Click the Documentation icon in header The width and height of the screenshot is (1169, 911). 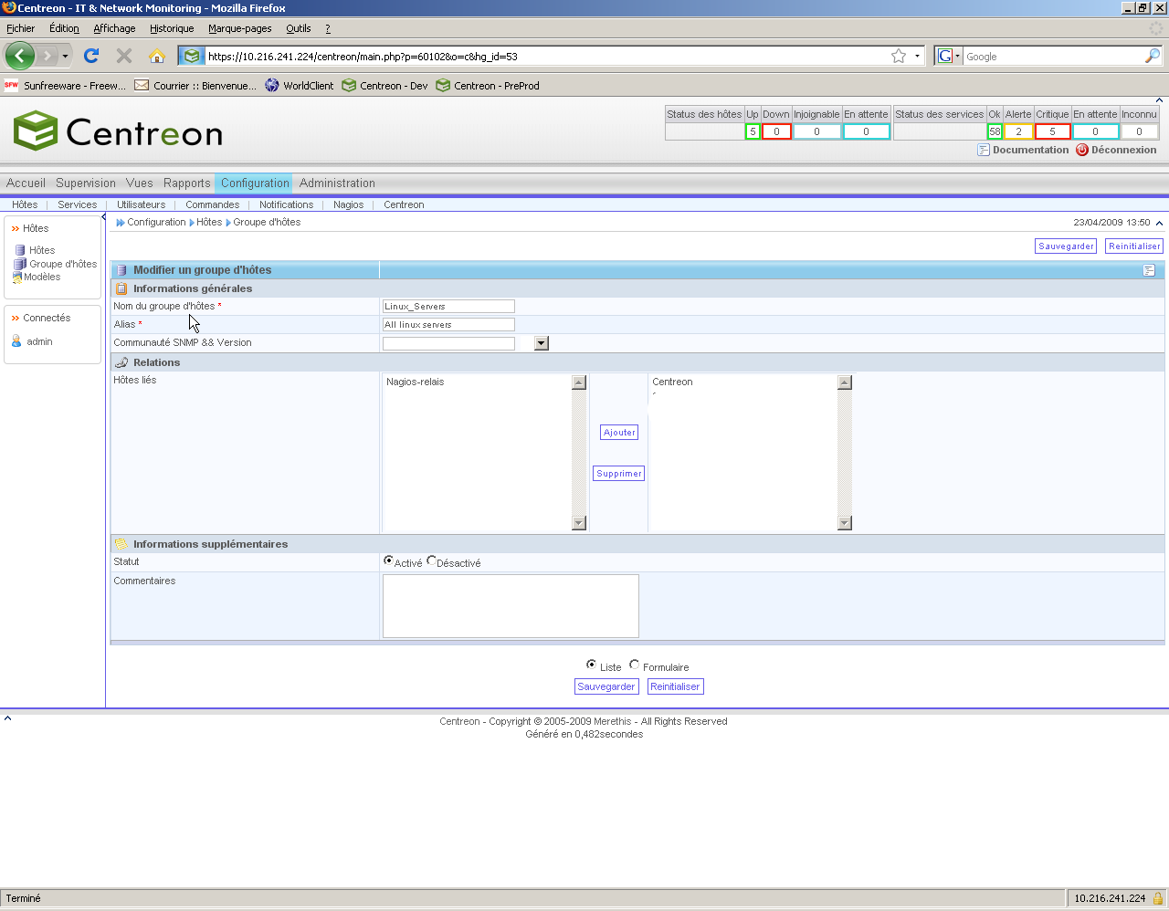click(984, 150)
